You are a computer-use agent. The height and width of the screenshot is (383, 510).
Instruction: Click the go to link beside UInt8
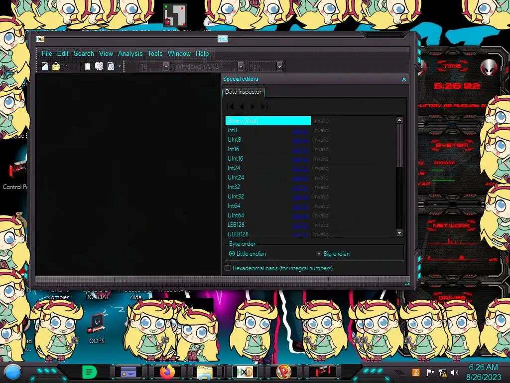300,140
